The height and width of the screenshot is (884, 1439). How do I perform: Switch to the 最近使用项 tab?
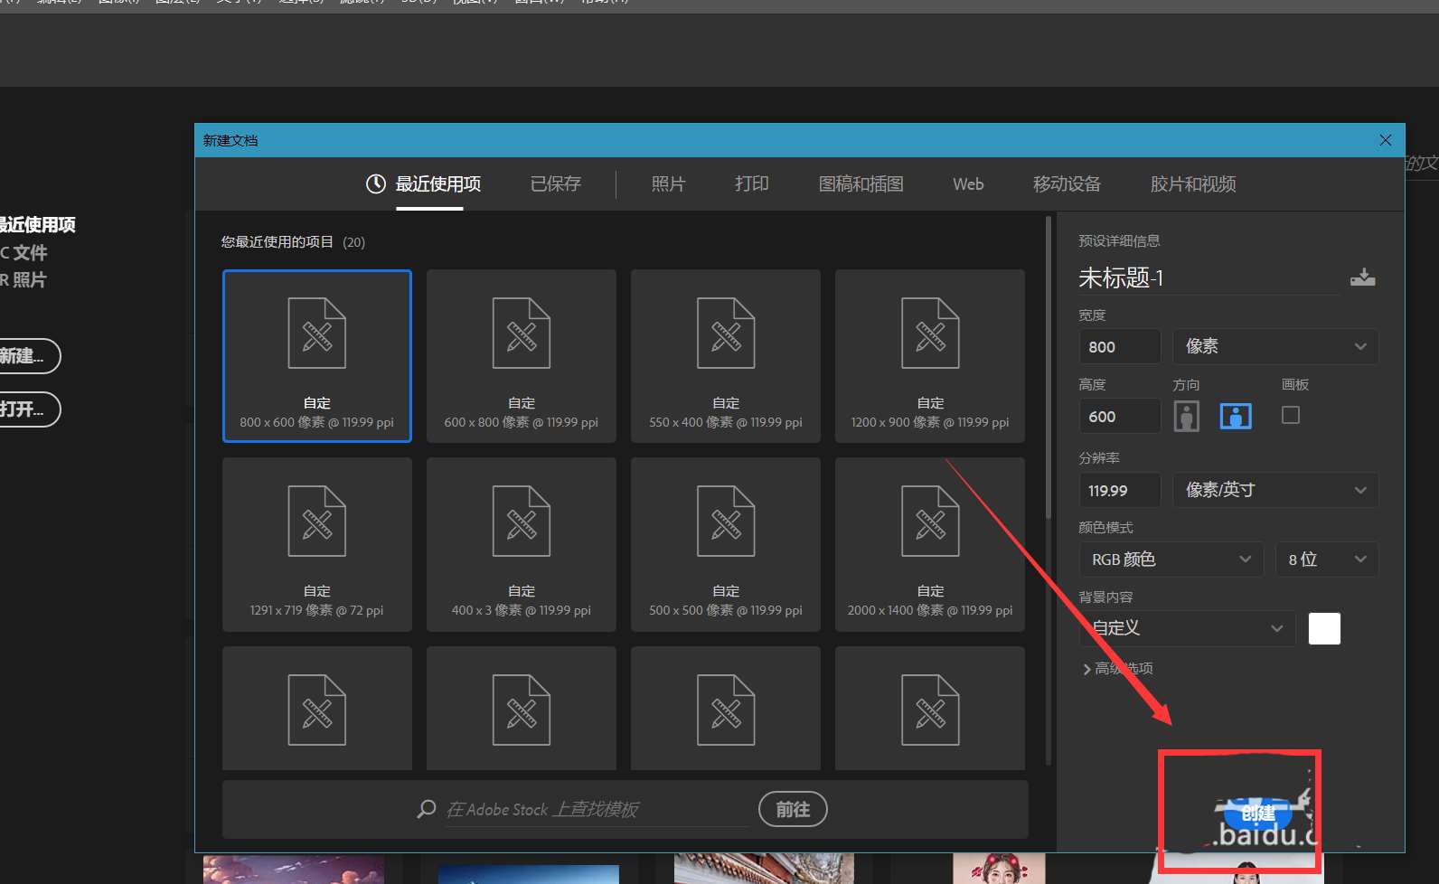(x=438, y=184)
